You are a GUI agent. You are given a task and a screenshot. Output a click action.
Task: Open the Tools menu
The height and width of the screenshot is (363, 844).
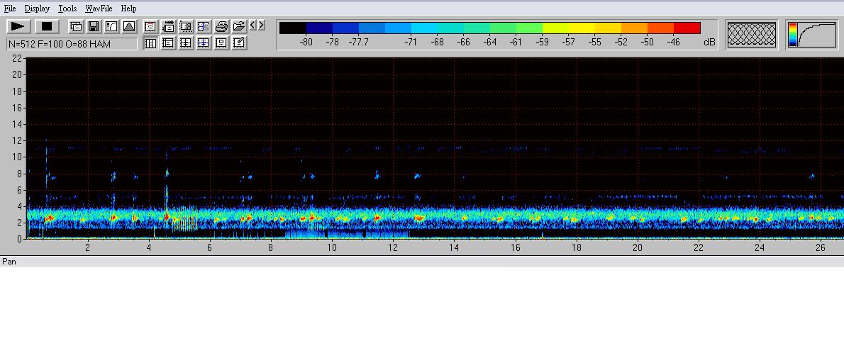tap(67, 9)
